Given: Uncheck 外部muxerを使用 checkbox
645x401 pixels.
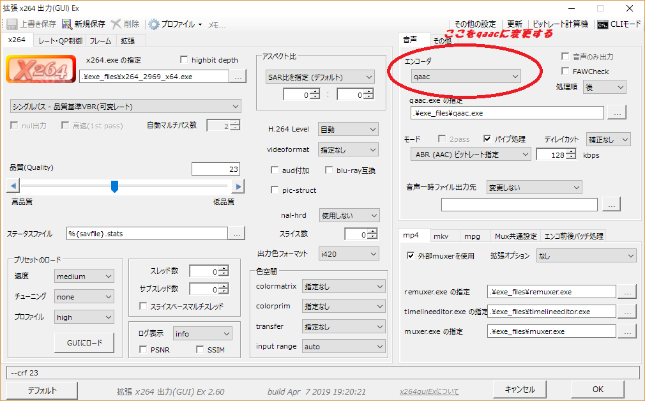Looking at the screenshot, I should click(x=411, y=256).
